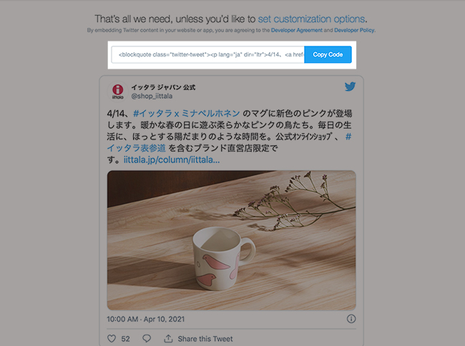Open the #イッタラxミナペルホネン hashtag
Viewport: 465px width, 346px height.
pos(186,114)
